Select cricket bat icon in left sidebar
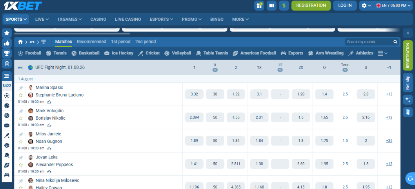 tap(7, 136)
